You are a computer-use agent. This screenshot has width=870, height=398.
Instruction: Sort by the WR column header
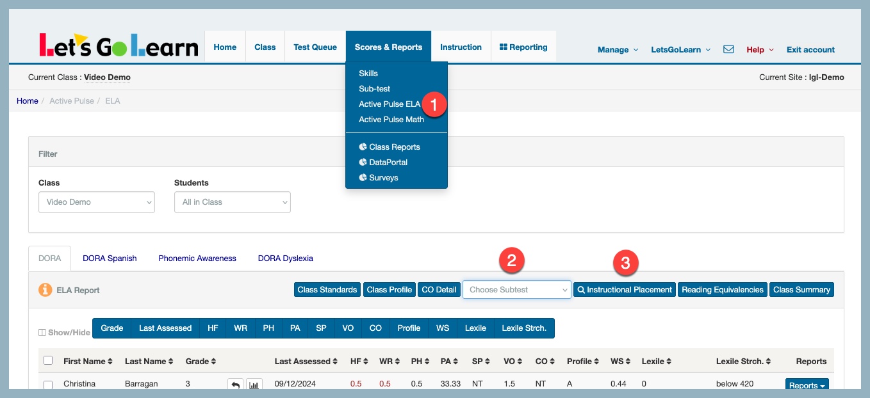[x=390, y=362]
